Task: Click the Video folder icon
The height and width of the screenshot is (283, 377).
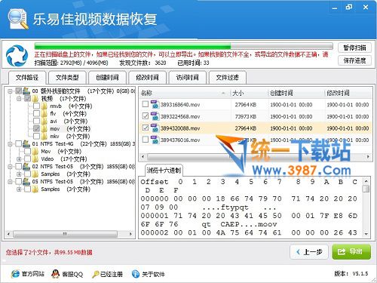Action: (x=35, y=159)
